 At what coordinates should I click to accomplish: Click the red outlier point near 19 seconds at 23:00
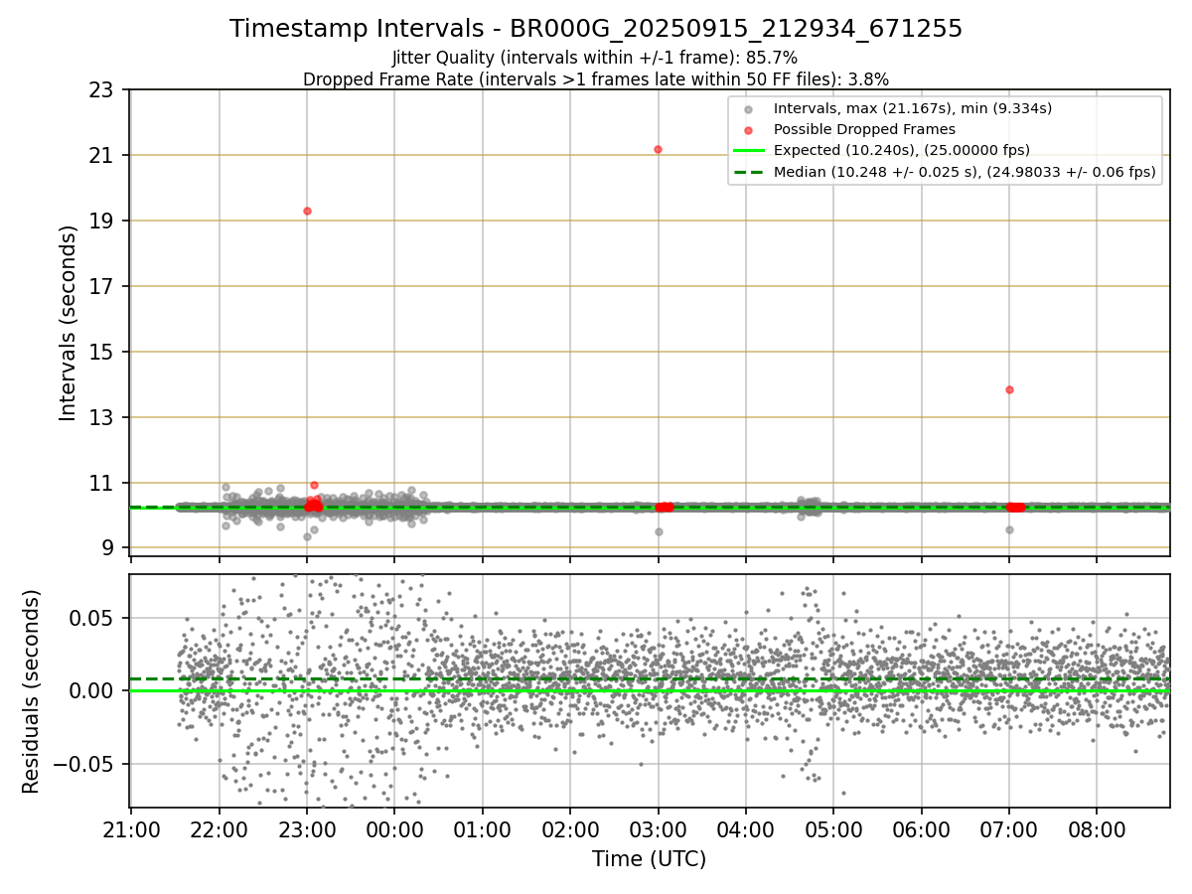click(x=307, y=211)
